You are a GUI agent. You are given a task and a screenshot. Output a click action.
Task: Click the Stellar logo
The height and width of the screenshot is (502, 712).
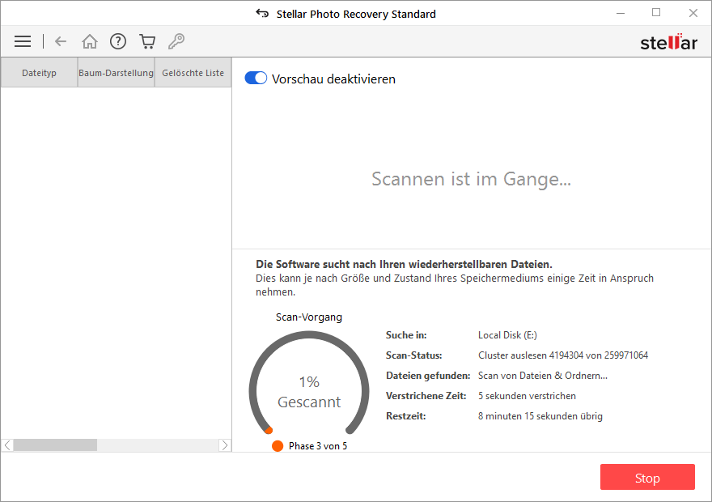(668, 42)
